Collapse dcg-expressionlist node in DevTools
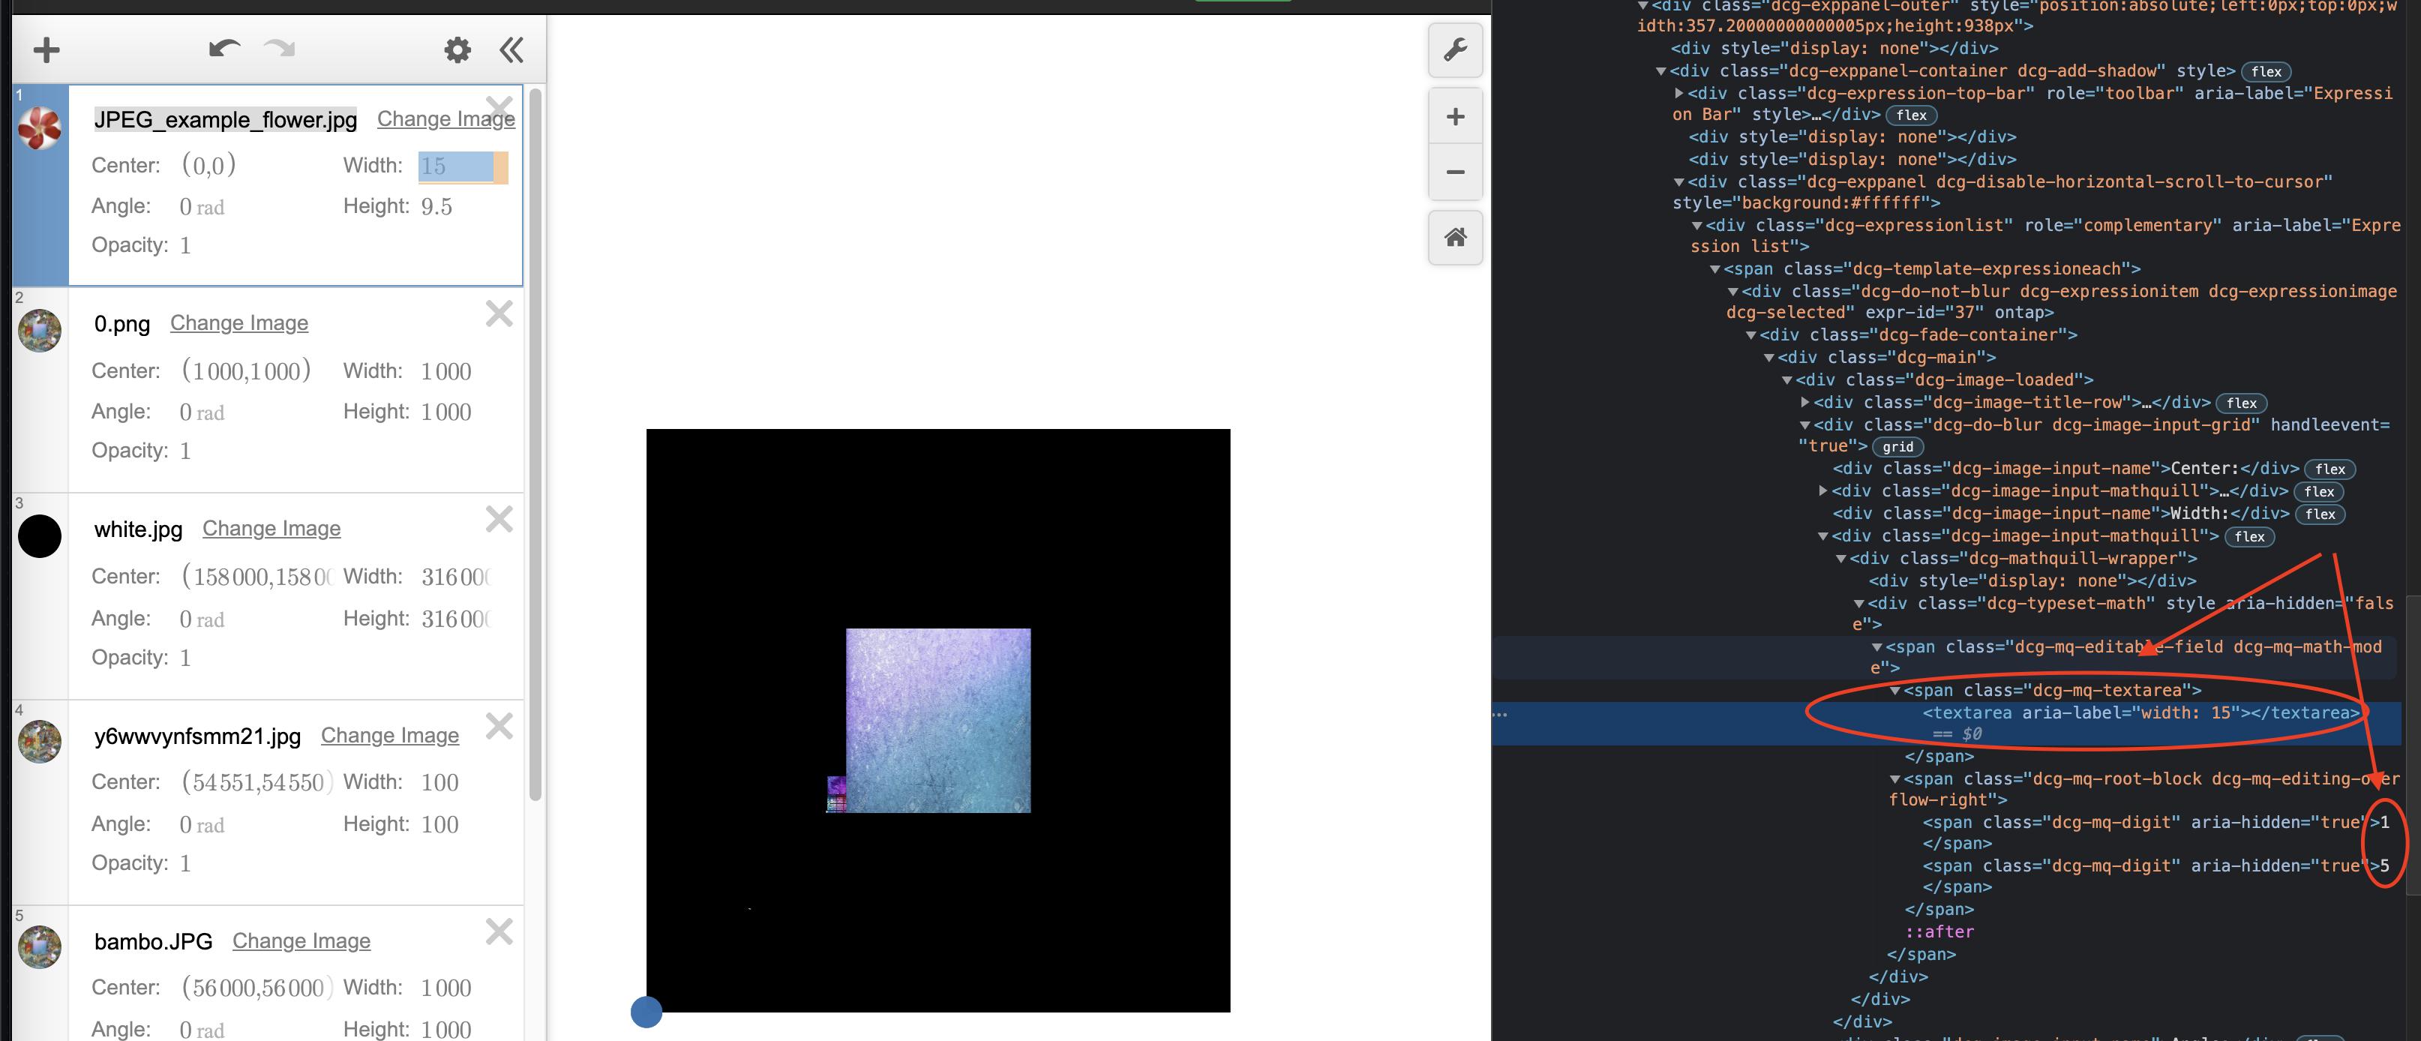This screenshot has height=1041, width=2421. pyautogui.click(x=1696, y=226)
